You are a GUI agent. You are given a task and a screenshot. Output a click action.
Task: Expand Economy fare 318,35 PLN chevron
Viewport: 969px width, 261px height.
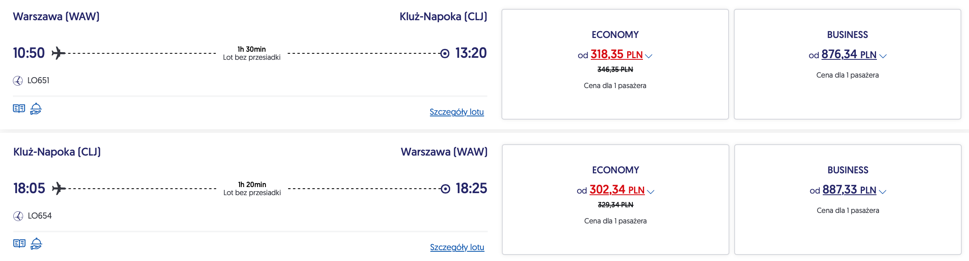pos(649,56)
